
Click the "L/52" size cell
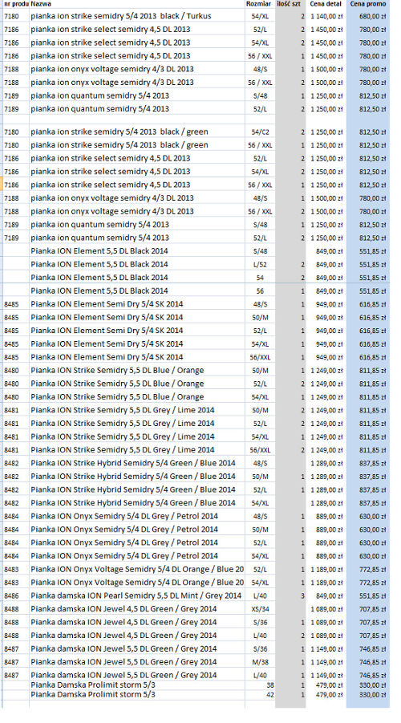click(x=260, y=265)
